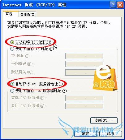This screenshot has height=140, width=125.
Task: Close the TCP/IP properties dialog
Action: click(x=120, y=5)
